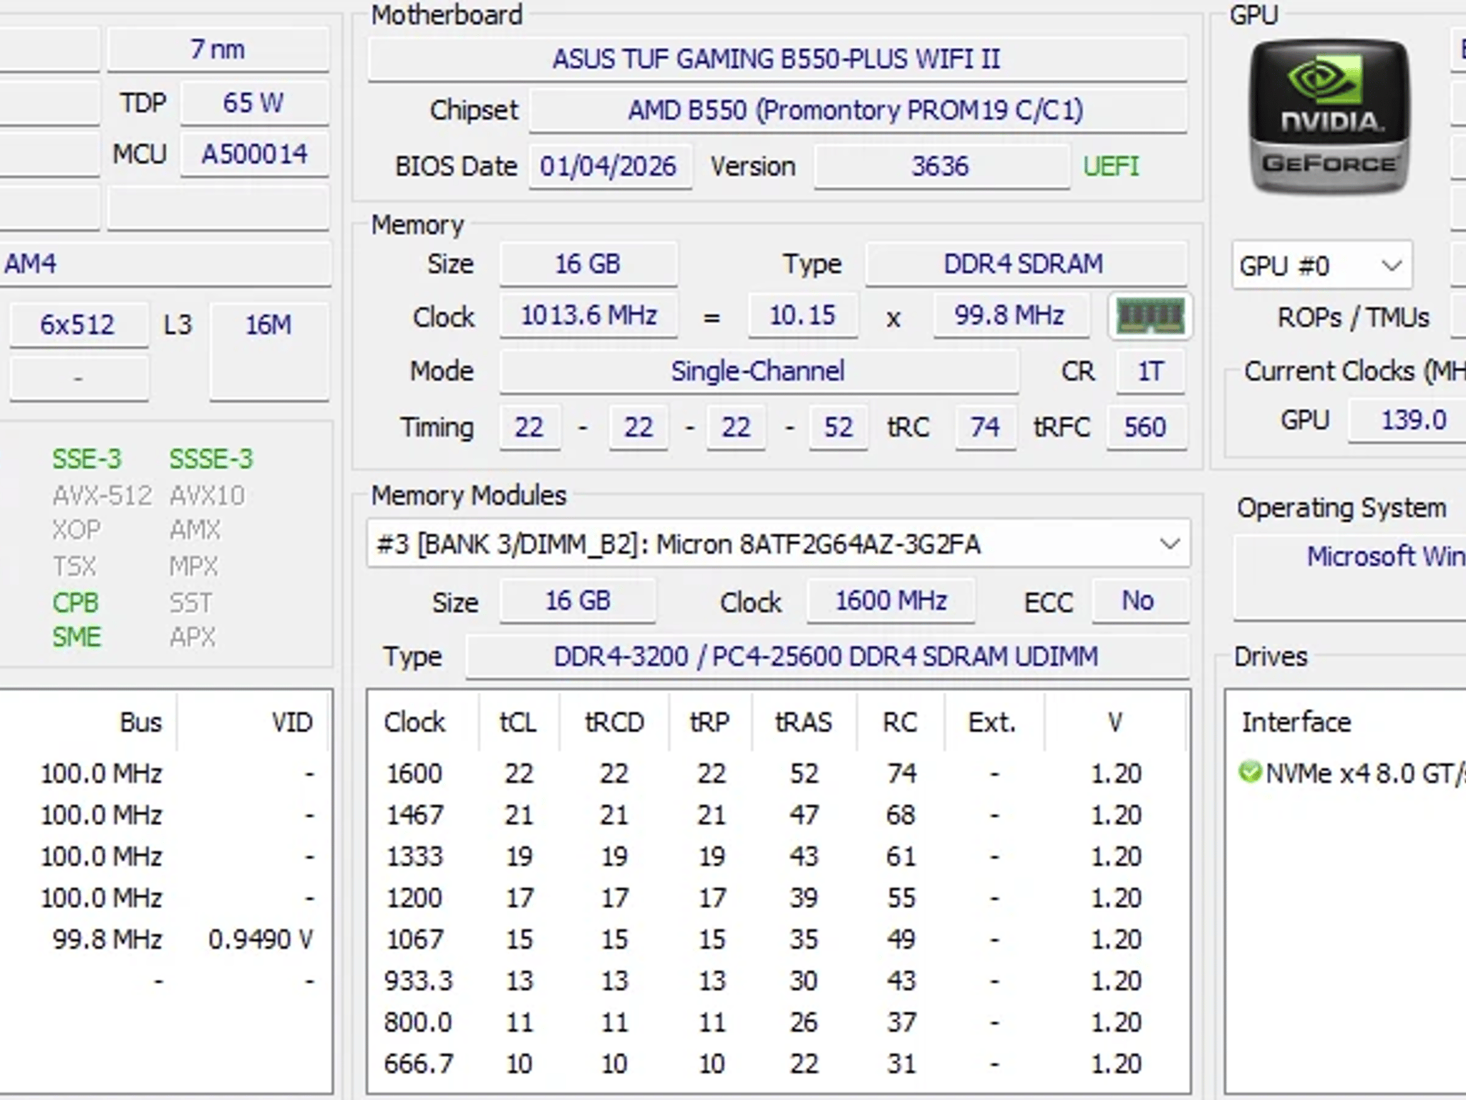Click the TSX feature flag

74,566
